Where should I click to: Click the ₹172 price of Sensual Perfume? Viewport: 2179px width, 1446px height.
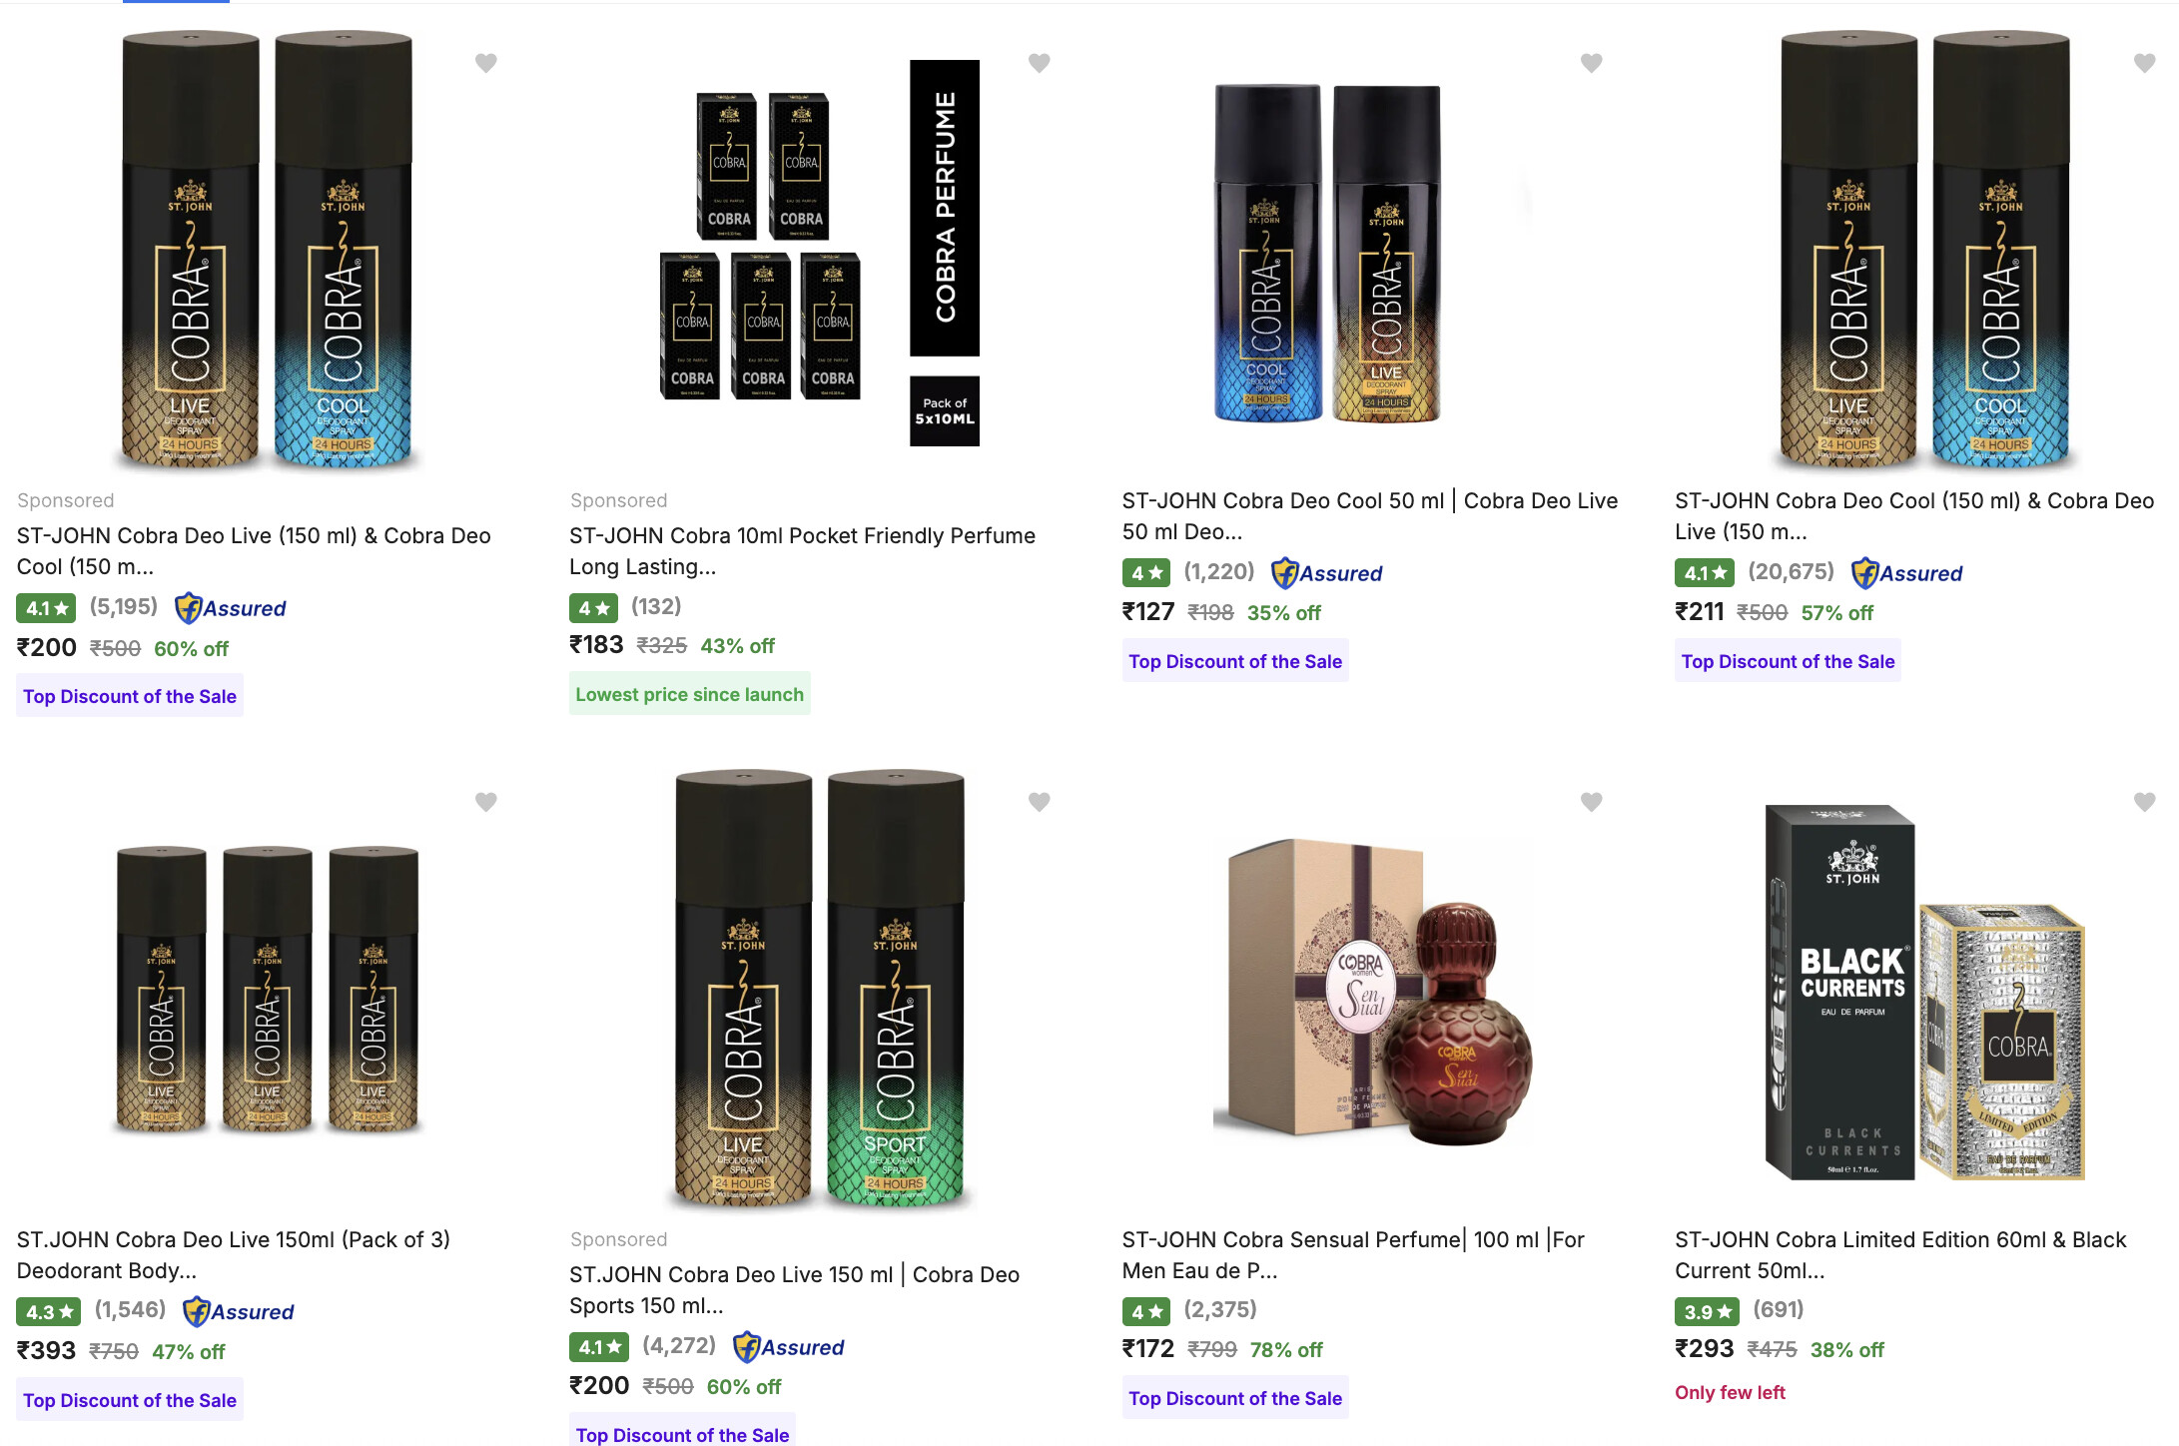point(1147,1349)
